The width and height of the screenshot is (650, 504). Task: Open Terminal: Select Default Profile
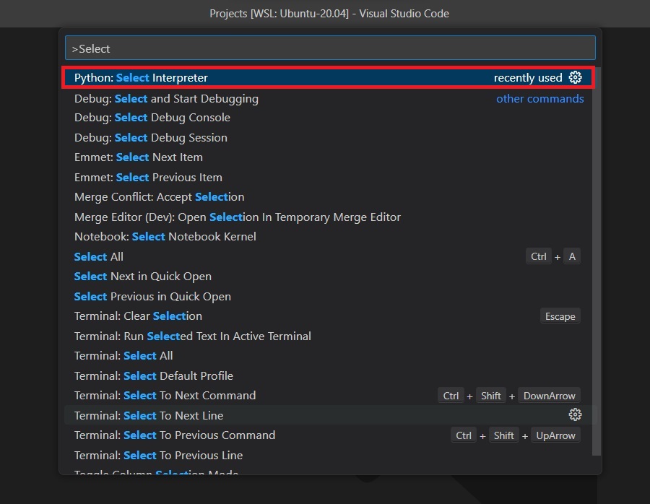(x=329, y=376)
